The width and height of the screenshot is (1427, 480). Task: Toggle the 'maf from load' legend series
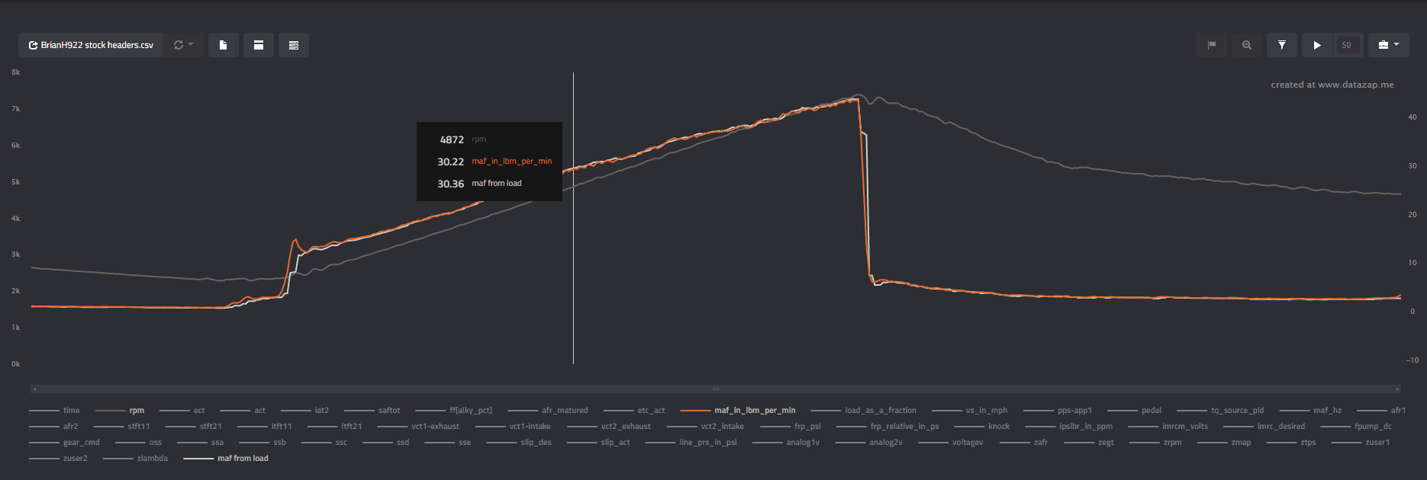[x=226, y=459]
